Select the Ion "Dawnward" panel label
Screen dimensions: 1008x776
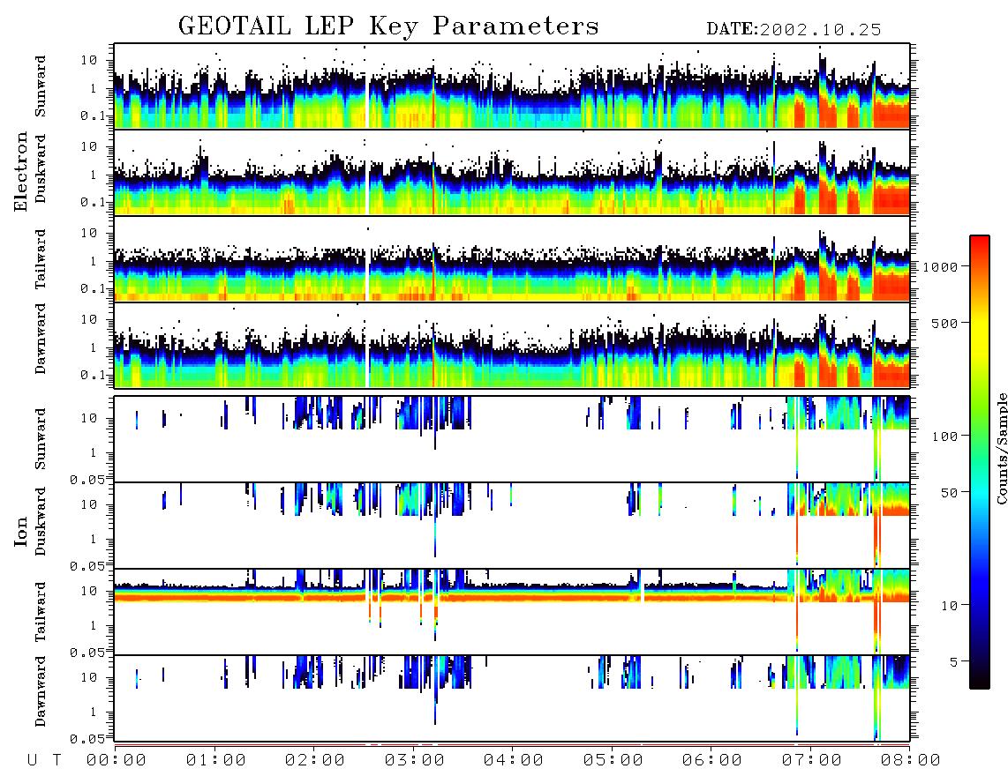pyautogui.click(x=41, y=691)
